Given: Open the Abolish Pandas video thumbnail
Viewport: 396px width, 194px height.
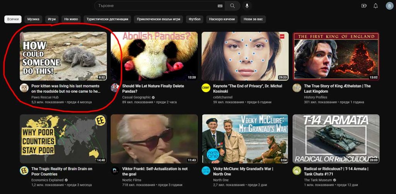Looking at the screenshot, I should pos(154,56).
